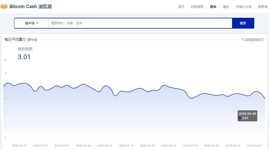Click the y-axis label 6

tap(6, 60)
